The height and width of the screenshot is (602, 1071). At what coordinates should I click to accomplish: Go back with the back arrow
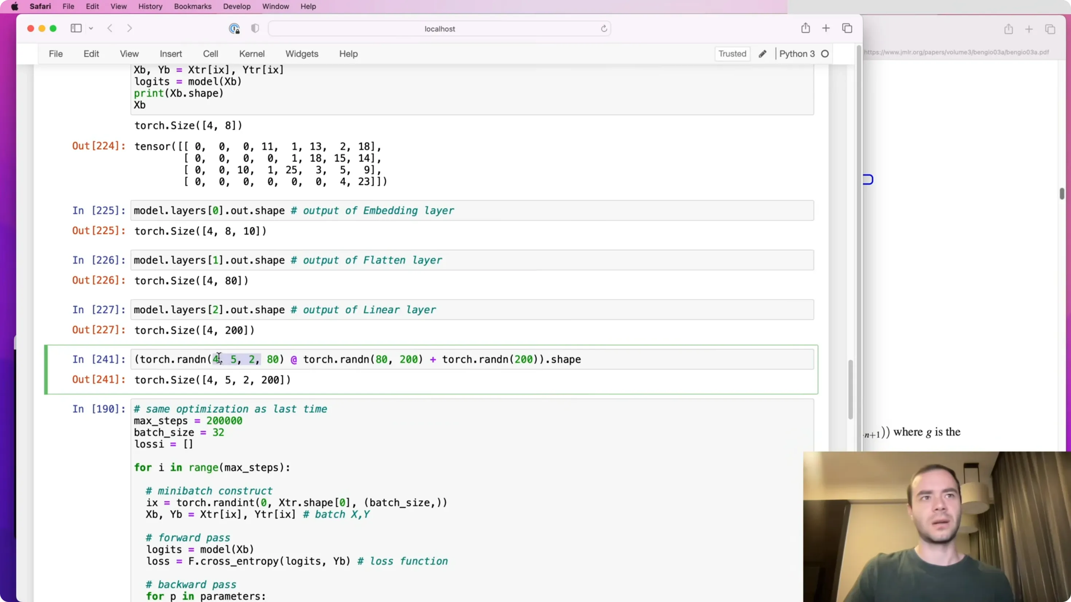tap(110, 28)
